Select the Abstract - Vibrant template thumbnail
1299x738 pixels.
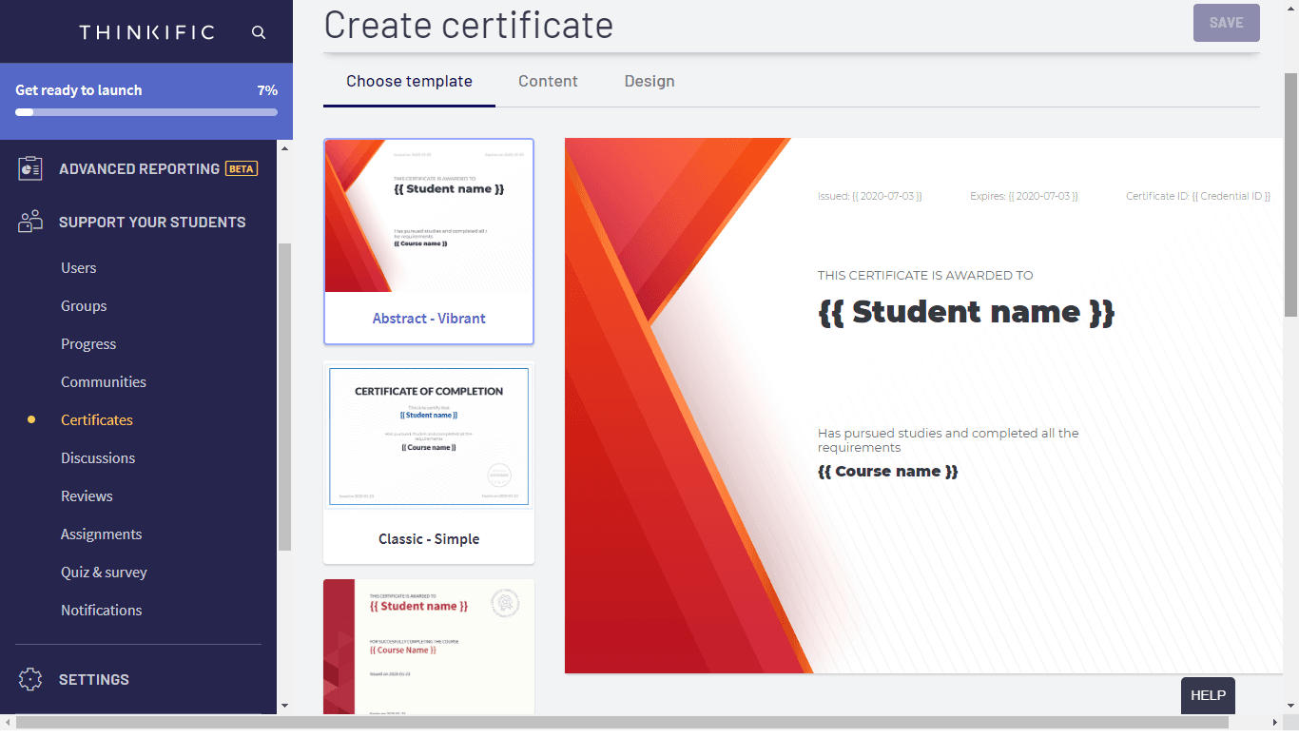429,217
